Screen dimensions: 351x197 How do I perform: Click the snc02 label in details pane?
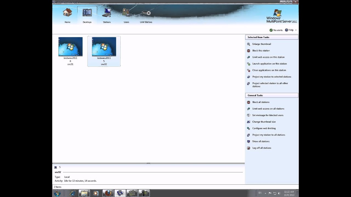coord(58,172)
